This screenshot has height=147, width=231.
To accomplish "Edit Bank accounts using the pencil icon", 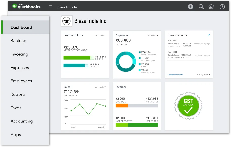I will pyautogui.click(x=209, y=35).
